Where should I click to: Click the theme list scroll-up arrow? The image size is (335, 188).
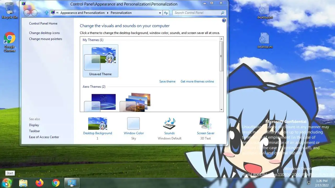(221, 39)
